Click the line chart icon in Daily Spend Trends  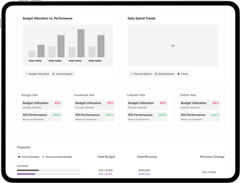click(173, 45)
